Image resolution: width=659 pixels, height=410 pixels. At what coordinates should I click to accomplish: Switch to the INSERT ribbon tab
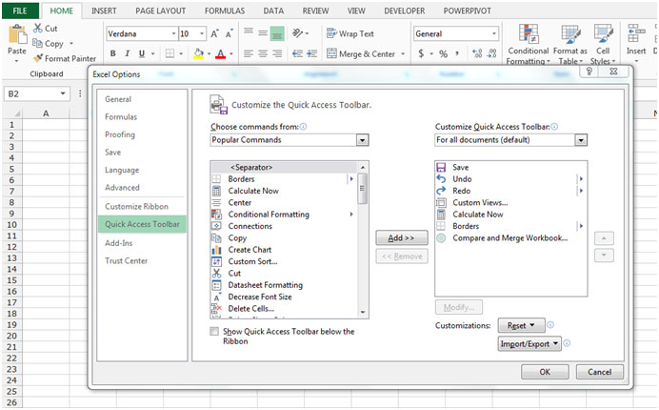click(x=104, y=10)
